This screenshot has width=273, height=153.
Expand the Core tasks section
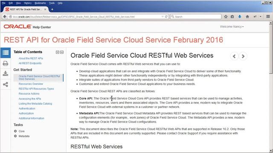pyautogui.click(x=15, y=131)
